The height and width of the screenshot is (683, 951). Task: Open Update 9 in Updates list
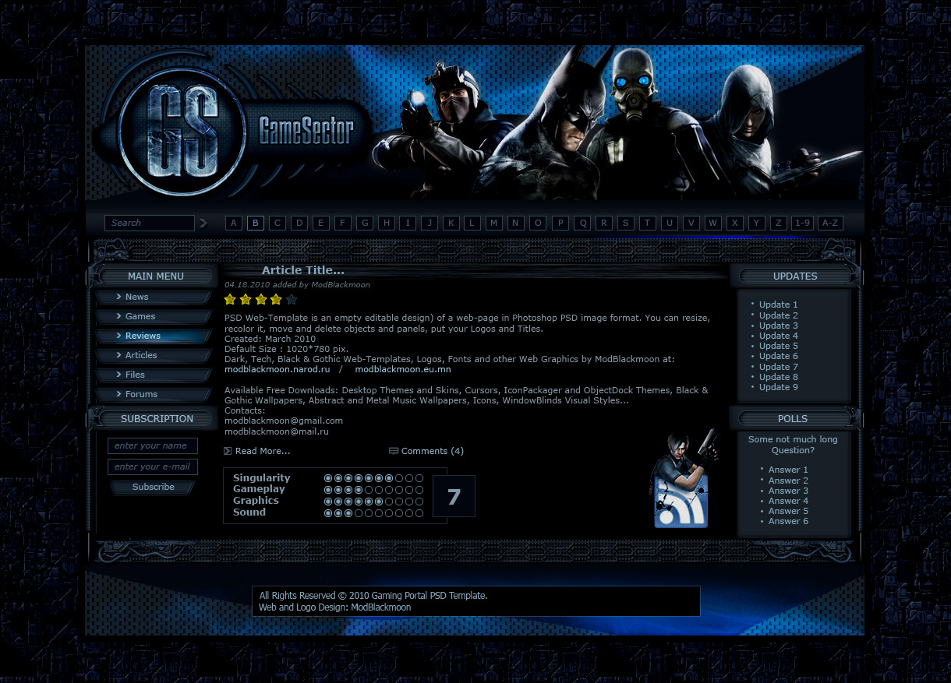(778, 387)
